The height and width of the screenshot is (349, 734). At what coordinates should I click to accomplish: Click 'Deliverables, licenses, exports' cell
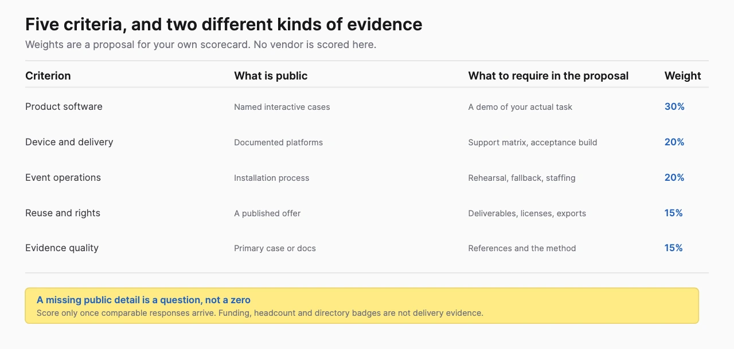coord(527,213)
